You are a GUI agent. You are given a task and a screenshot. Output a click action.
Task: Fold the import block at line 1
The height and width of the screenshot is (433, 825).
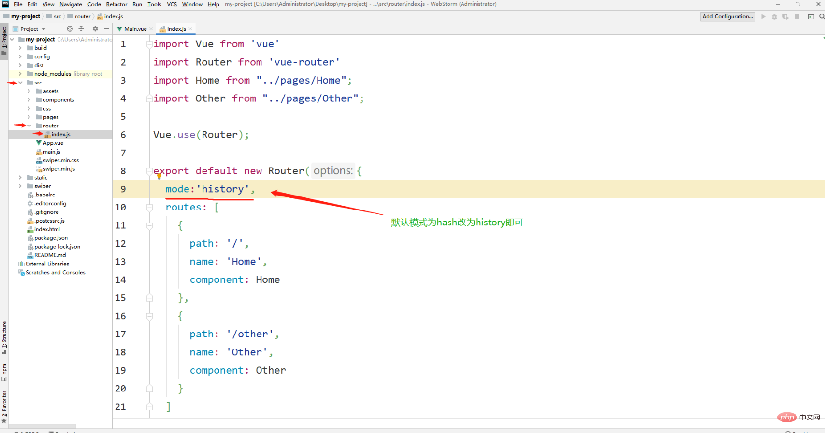tap(149, 44)
